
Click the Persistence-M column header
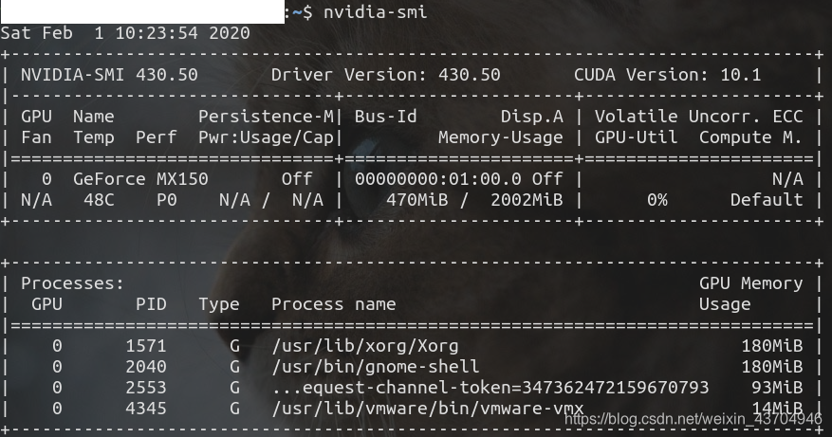266,117
